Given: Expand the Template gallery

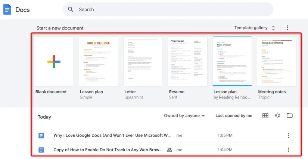Looking at the screenshot, I should [x=255, y=28].
